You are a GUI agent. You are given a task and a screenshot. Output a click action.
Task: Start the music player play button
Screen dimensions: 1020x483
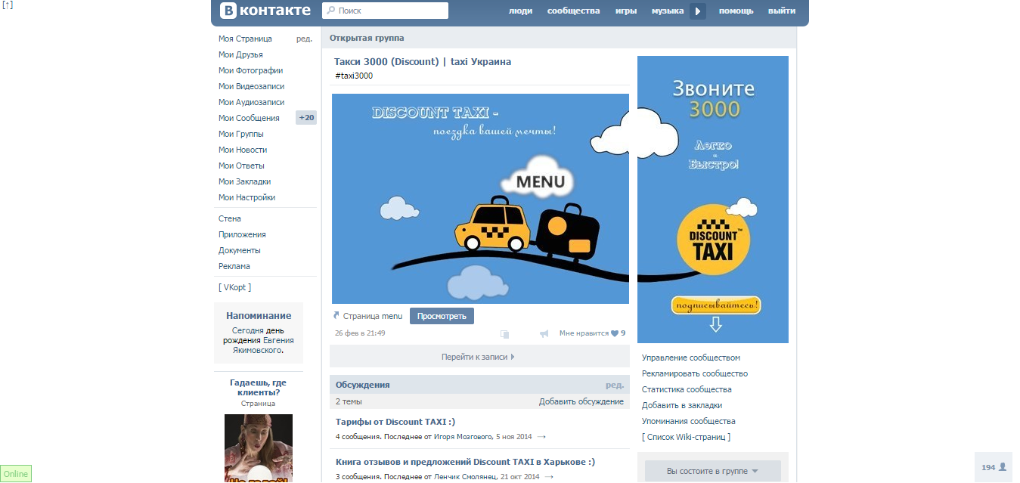pyautogui.click(x=698, y=11)
